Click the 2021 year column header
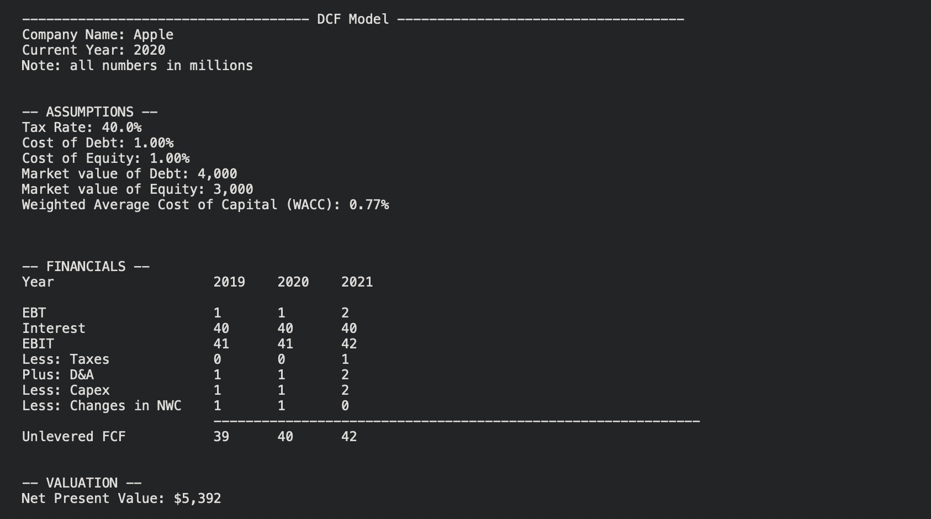The width and height of the screenshot is (931, 519). pos(357,282)
